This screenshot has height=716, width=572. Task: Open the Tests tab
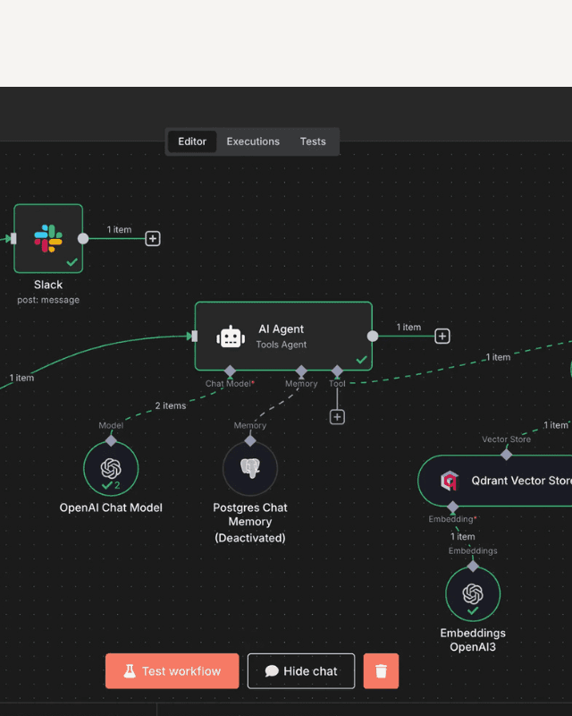click(313, 141)
